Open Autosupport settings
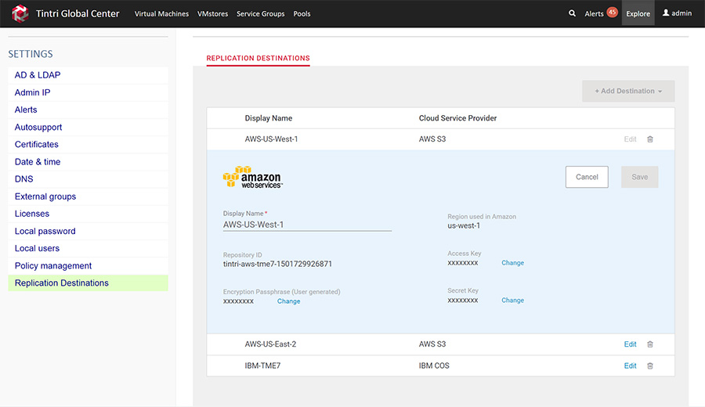This screenshot has width=705, height=407. pyautogui.click(x=88, y=127)
